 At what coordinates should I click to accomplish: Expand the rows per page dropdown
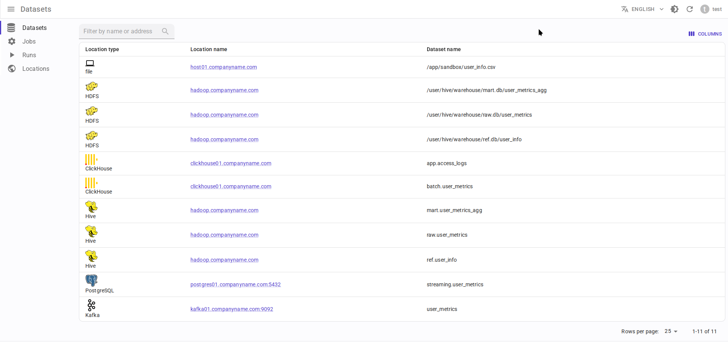click(671, 331)
